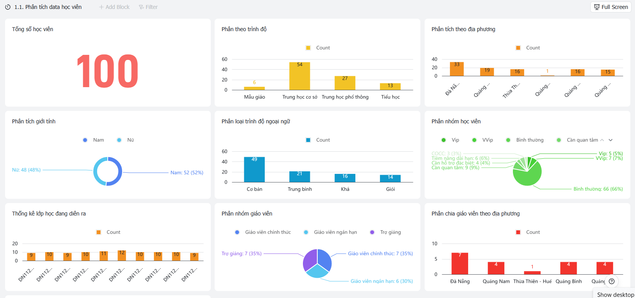Open the help question mark icon
635x298 pixels.
point(612,281)
